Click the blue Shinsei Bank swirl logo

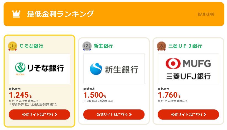click(x=96, y=69)
